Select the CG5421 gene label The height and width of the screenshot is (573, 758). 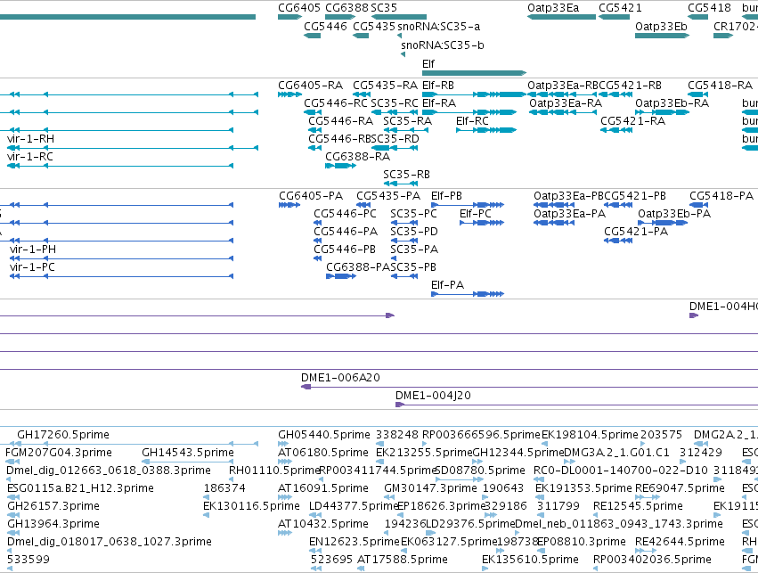[x=620, y=8]
